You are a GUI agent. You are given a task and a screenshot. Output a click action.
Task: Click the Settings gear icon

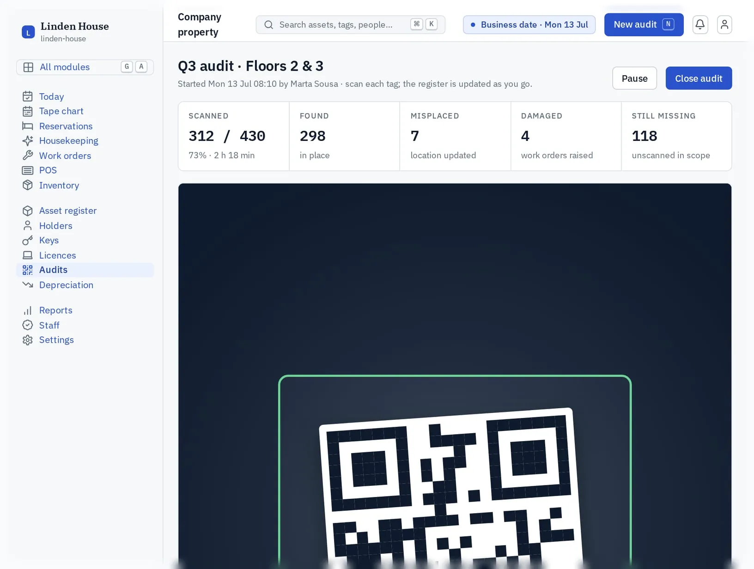click(x=28, y=340)
